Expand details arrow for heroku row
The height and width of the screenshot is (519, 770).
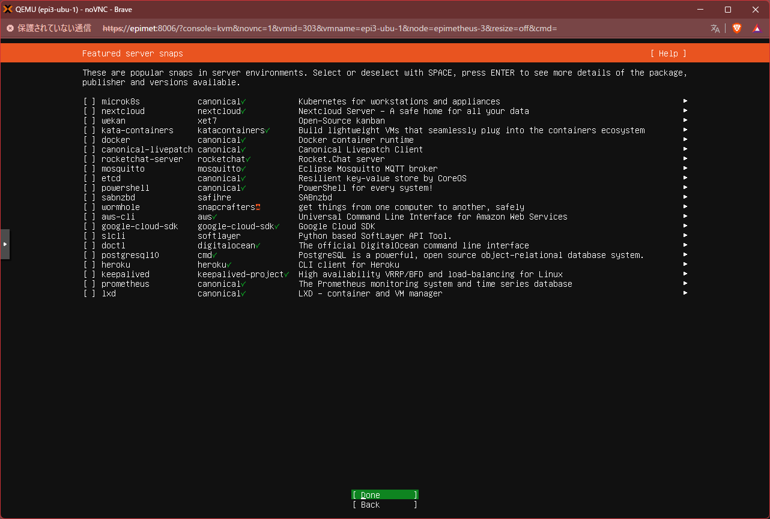685,265
